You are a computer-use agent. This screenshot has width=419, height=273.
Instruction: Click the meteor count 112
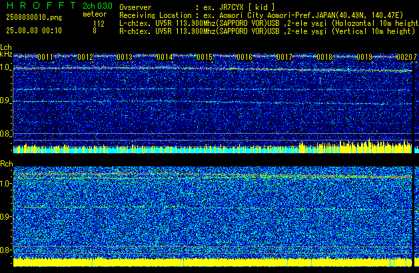[99, 24]
